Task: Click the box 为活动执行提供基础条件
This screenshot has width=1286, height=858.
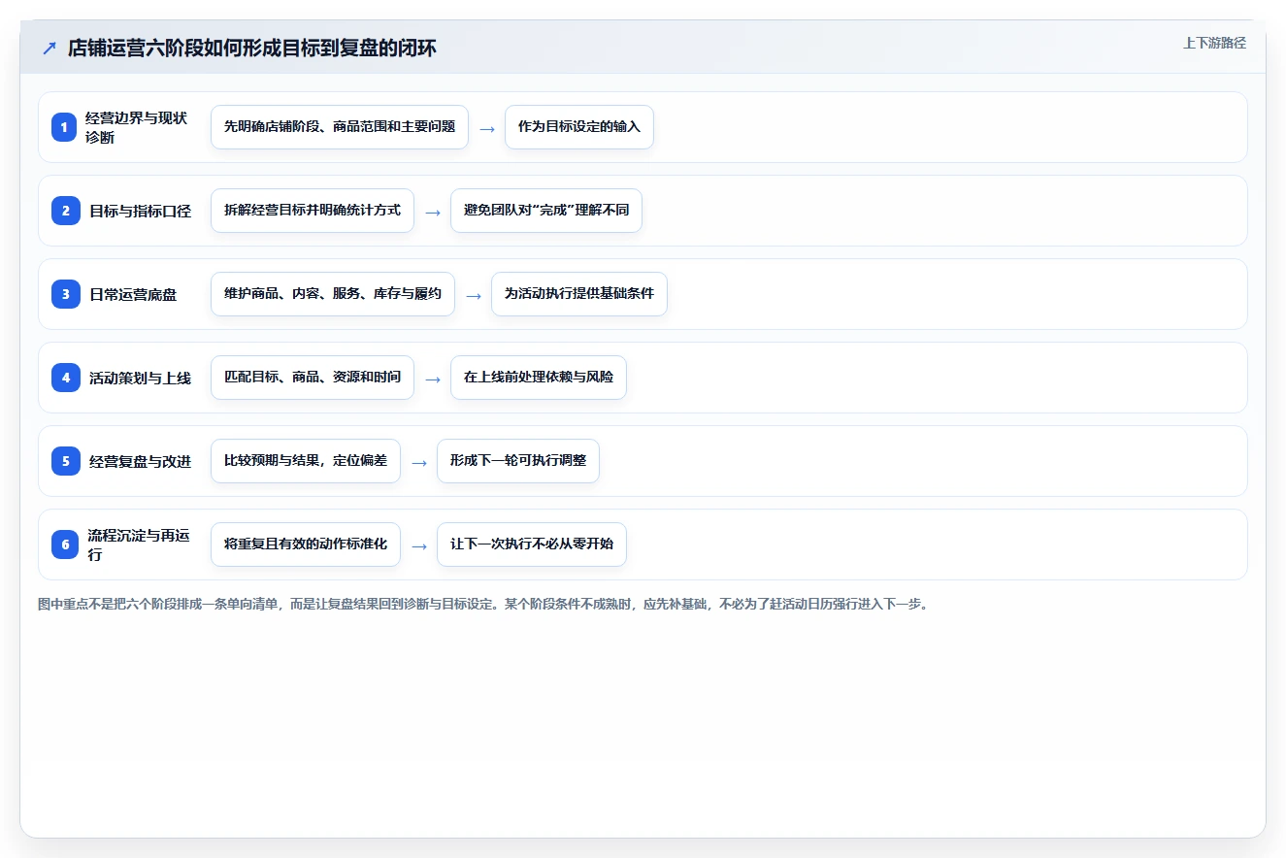Action: point(579,294)
